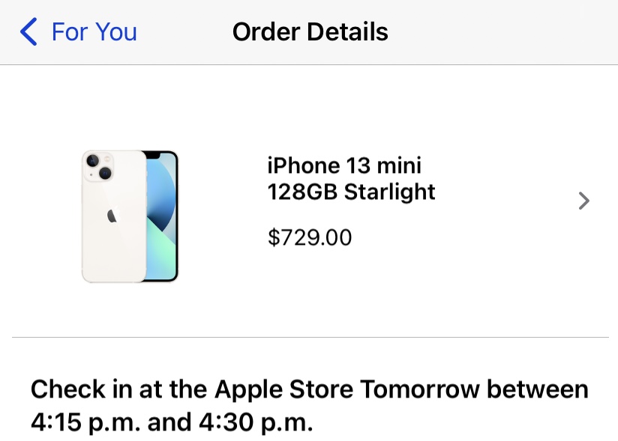Click the upper camera lens on iPhone
Viewport: 618px width, 441px height.
[x=93, y=161]
